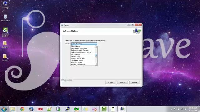Choose Inuktitut (Latin), Canada locale
This screenshot has width=200, height=112.
(83, 50)
